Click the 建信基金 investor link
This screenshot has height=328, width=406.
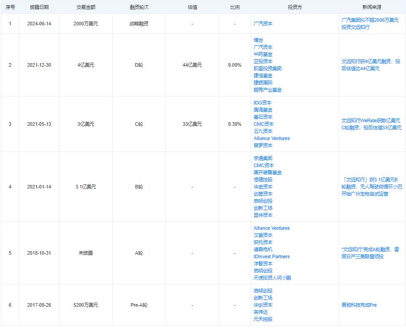(263, 76)
